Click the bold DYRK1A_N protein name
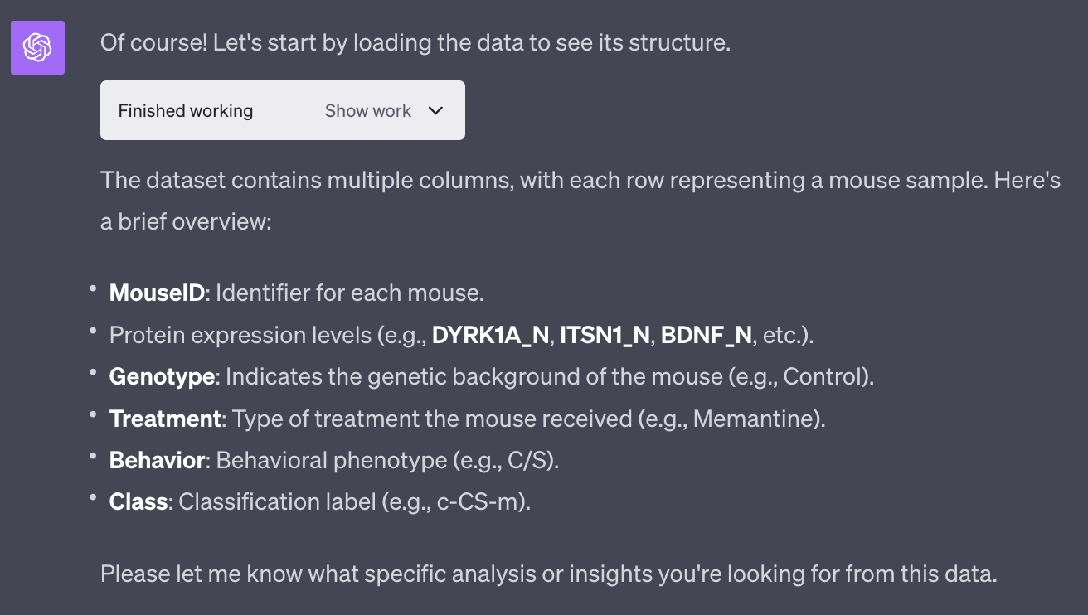Viewport: 1088px width, 615px height. [490, 335]
